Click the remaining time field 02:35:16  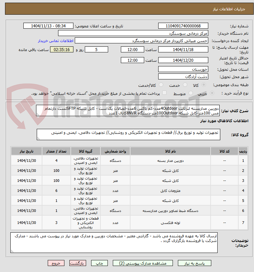click(x=62, y=50)
